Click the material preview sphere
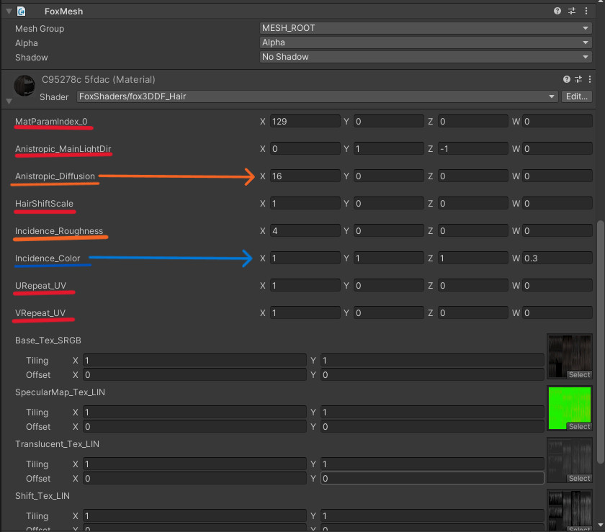 click(24, 85)
